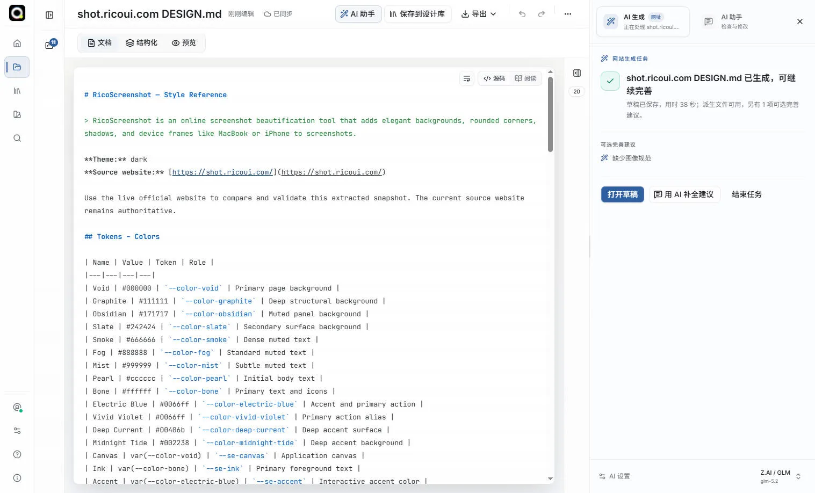Click the 已同步 cloud sync status
Screen dimensions: 815x493
point(278,14)
